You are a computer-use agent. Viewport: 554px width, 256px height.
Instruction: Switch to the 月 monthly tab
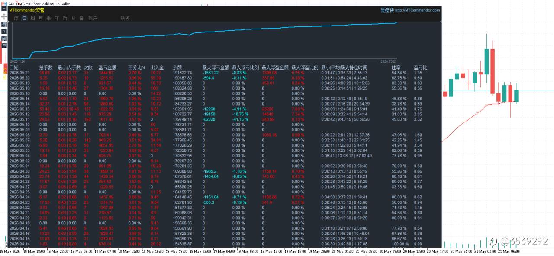(41, 18)
